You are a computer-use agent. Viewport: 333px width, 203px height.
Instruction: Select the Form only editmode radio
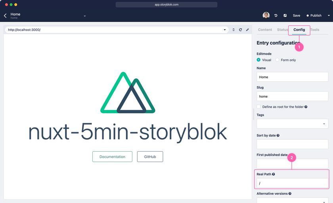277,60
